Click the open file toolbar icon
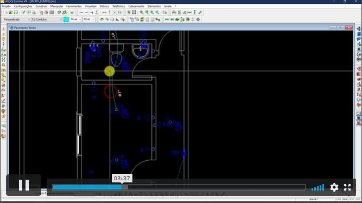This screenshot has height=203, width=362. (x=10, y=12)
